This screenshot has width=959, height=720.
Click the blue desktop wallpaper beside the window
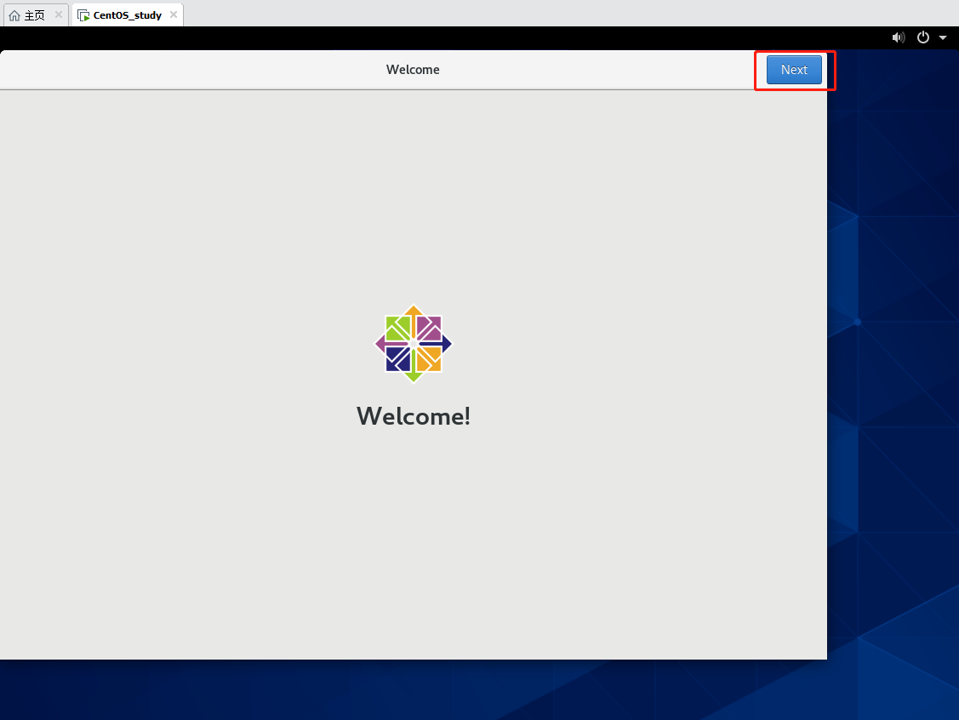[893, 383]
